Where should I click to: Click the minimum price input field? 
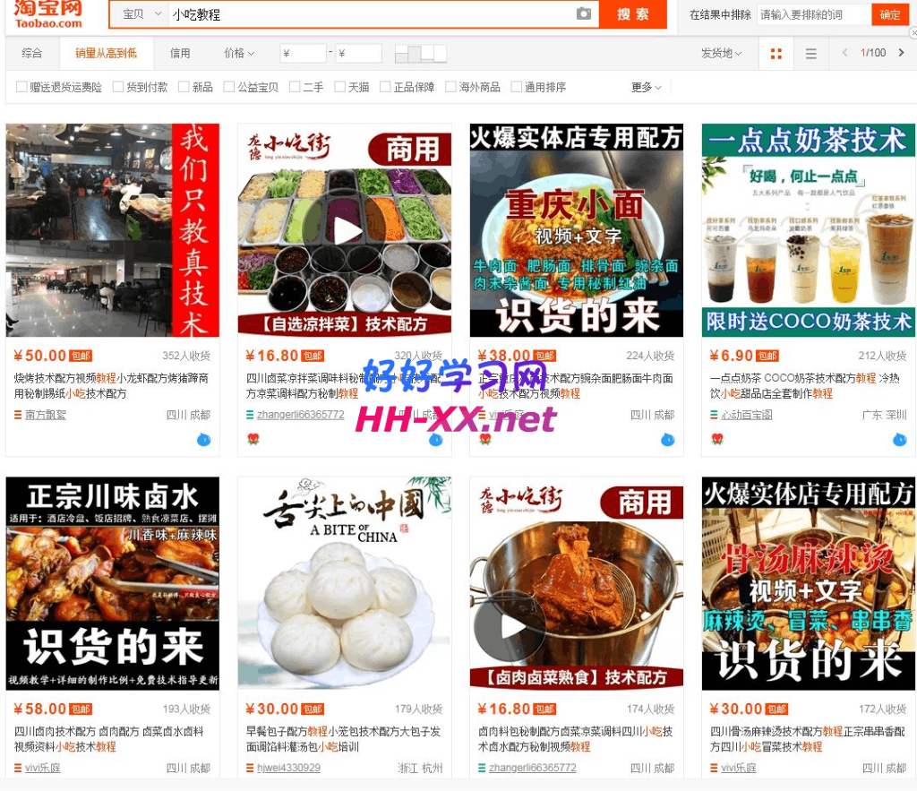[303, 54]
